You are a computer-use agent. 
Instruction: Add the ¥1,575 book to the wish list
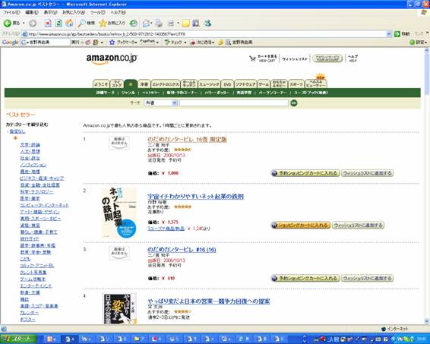coord(358,226)
